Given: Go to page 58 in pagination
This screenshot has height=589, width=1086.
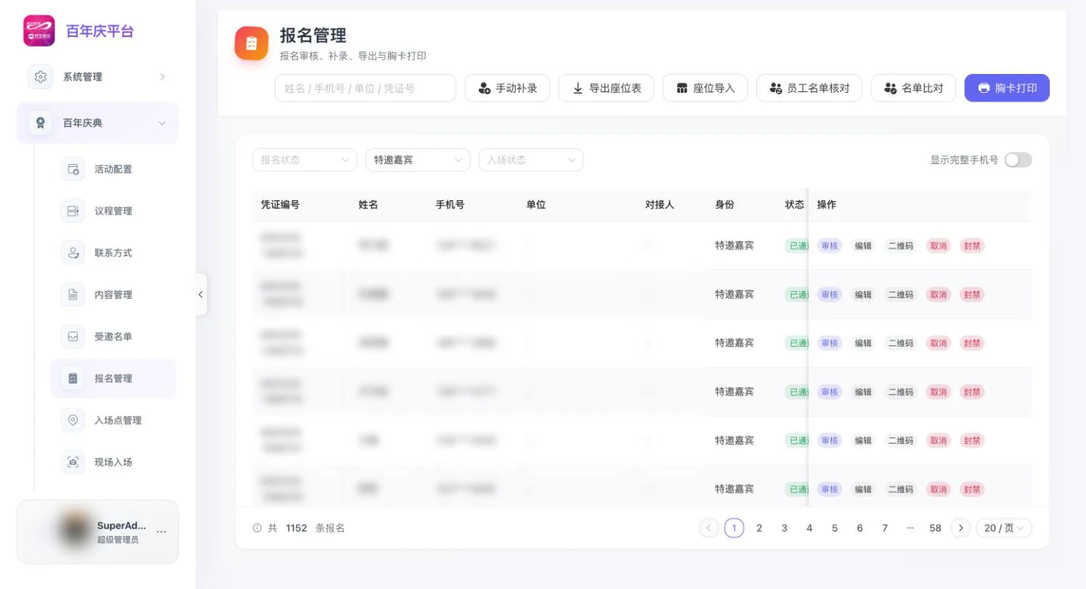Looking at the screenshot, I should pos(936,528).
